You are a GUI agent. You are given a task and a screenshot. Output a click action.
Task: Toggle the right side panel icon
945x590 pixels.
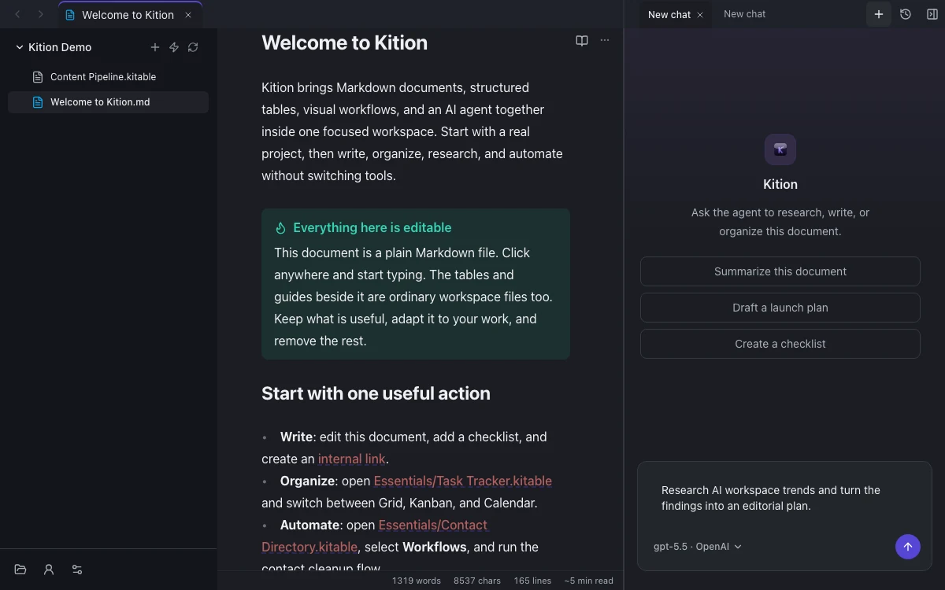(932, 14)
